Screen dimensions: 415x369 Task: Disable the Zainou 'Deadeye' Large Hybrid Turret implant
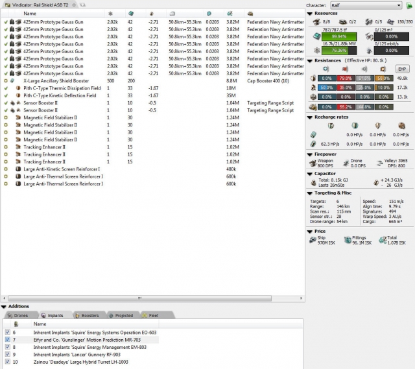(x=6, y=362)
